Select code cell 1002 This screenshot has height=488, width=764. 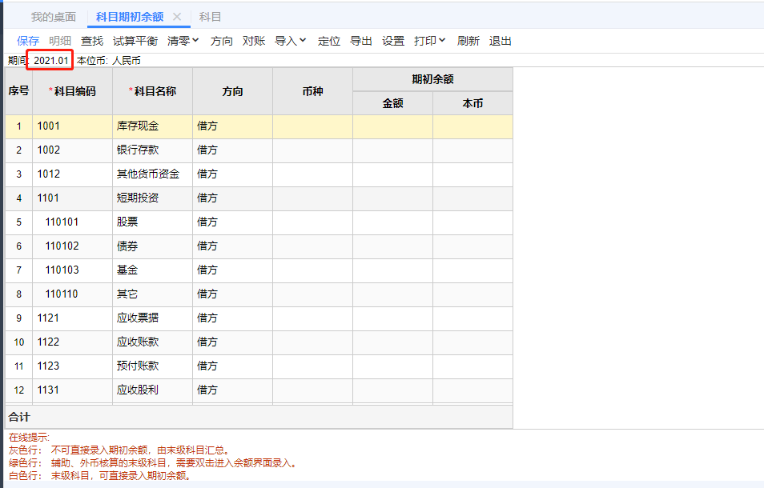73,150
